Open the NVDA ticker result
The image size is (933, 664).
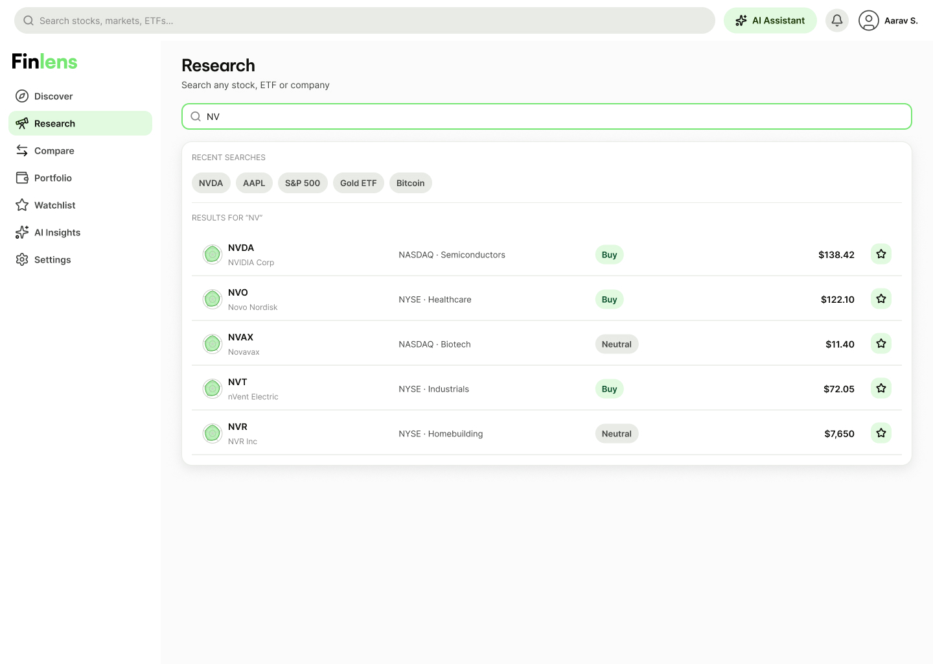pyautogui.click(x=241, y=248)
